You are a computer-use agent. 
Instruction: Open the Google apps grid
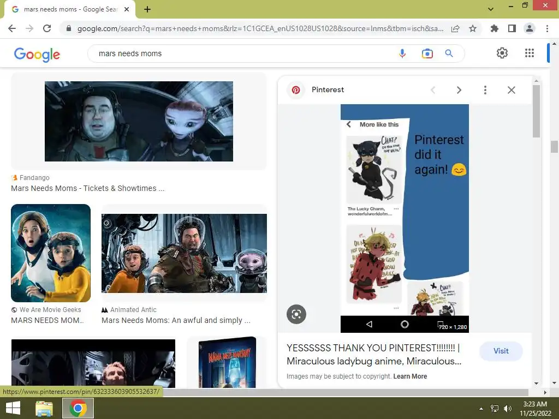click(530, 53)
